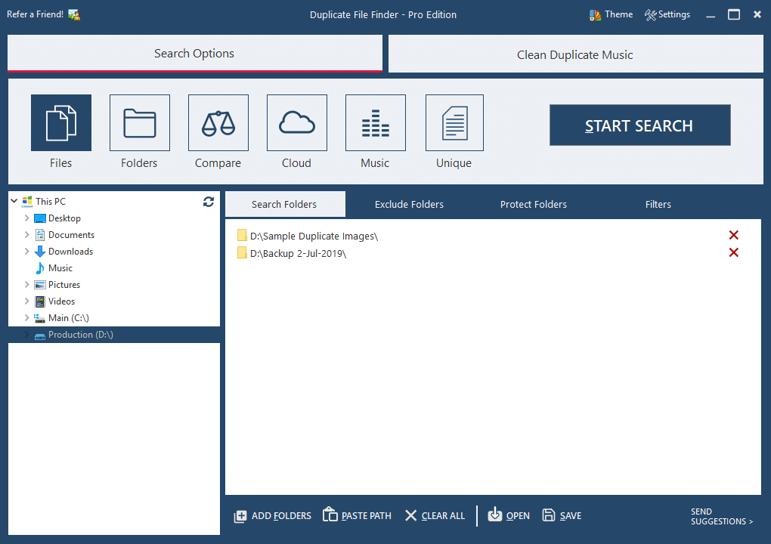The height and width of the screenshot is (544, 771).
Task: Switch to the Exclude Folders tab
Action: click(x=409, y=204)
